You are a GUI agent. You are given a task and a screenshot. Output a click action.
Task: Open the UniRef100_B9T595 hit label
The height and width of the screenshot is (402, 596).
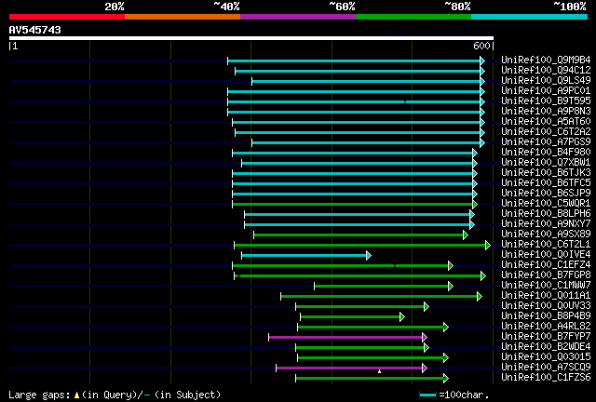click(x=546, y=100)
